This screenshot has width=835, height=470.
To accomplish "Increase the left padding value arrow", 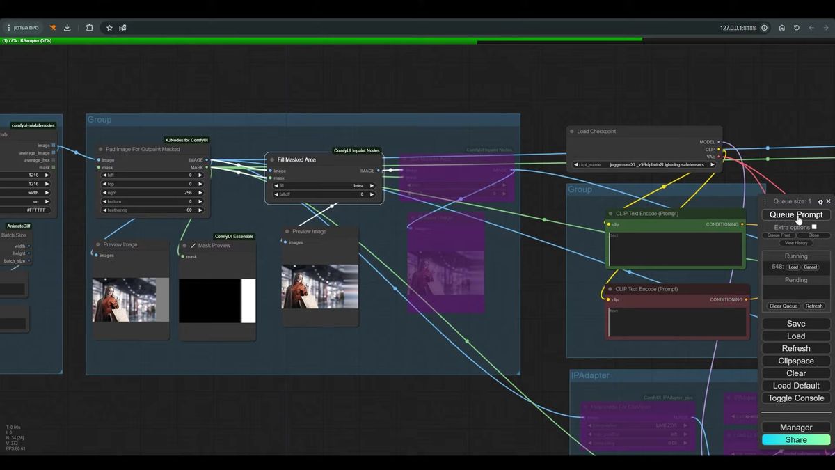I will click(x=200, y=175).
